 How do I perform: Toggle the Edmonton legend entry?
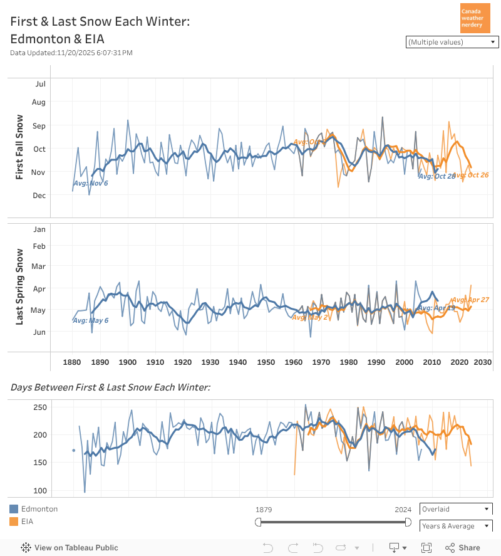(x=39, y=509)
